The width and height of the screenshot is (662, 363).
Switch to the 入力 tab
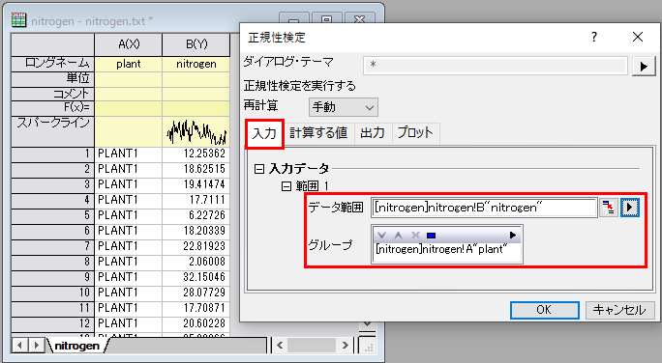(264, 134)
